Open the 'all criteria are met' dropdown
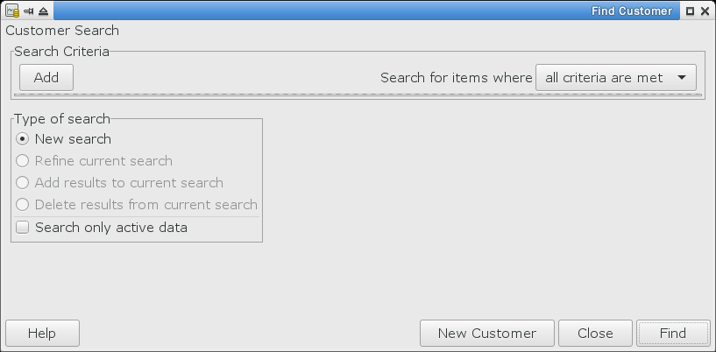Screen dimensions: 716x352 tap(615, 78)
